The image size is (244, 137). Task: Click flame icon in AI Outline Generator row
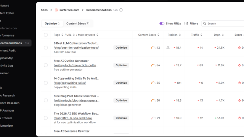pyautogui.click(x=239, y=65)
